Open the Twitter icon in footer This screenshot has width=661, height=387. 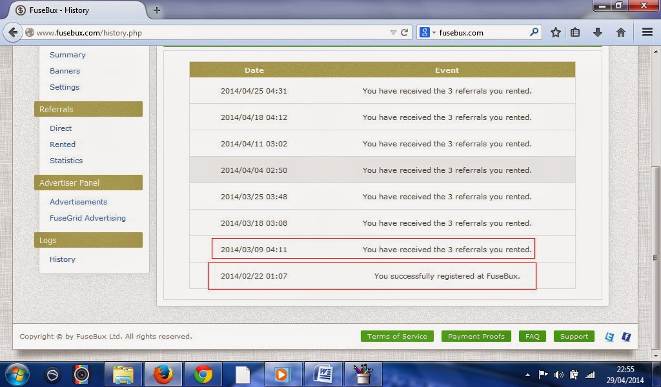pos(609,337)
